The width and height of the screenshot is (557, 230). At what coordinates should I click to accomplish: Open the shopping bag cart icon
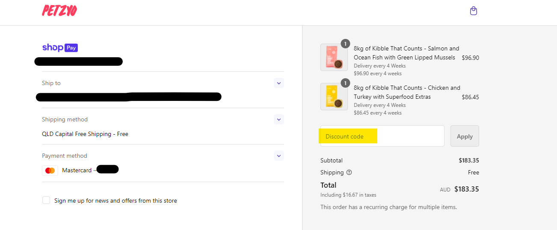click(x=473, y=11)
